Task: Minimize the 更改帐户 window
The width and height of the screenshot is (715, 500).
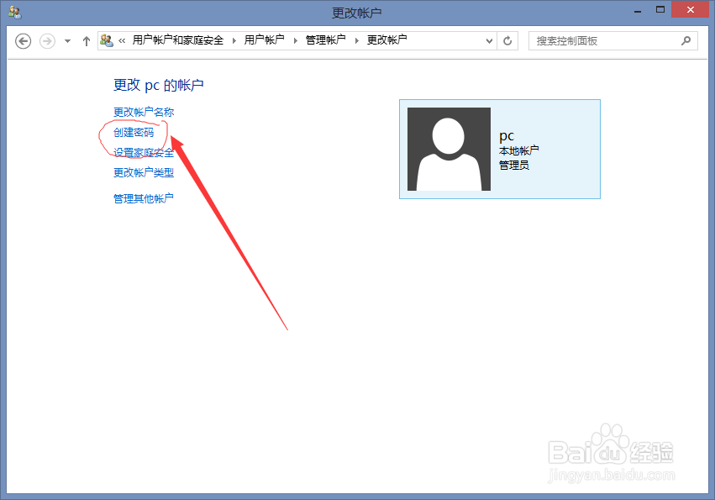Action: pos(638,10)
